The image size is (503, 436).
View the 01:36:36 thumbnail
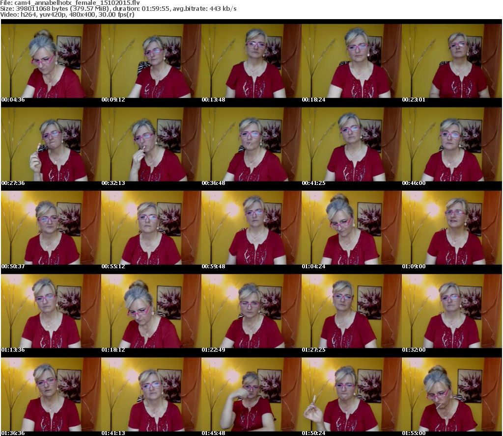coord(51,394)
